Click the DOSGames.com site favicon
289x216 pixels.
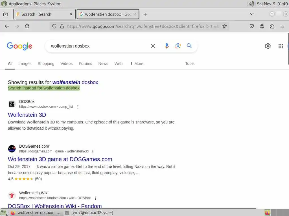coord(12,149)
